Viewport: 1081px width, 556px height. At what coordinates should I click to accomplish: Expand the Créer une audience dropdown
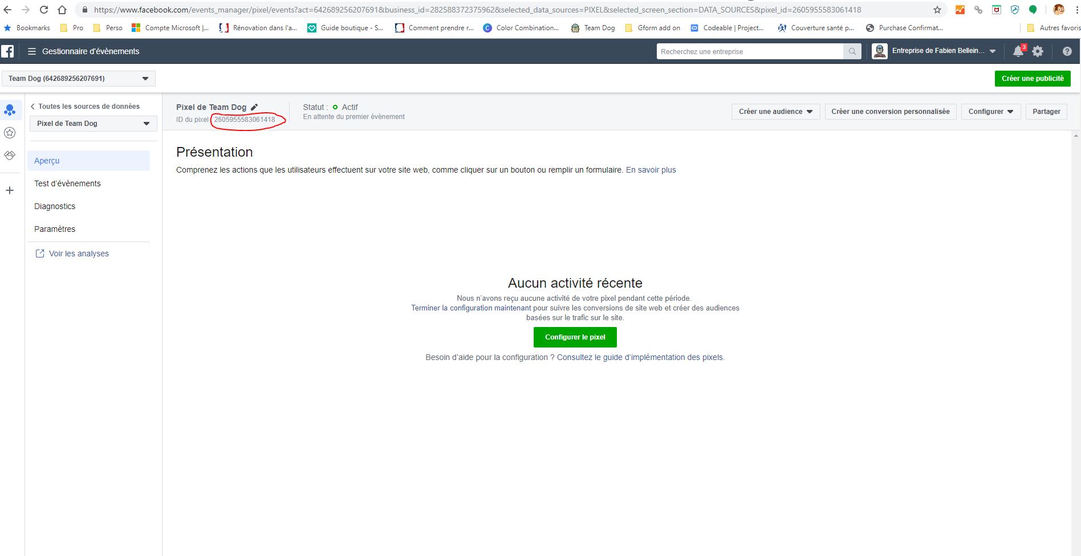click(x=775, y=112)
